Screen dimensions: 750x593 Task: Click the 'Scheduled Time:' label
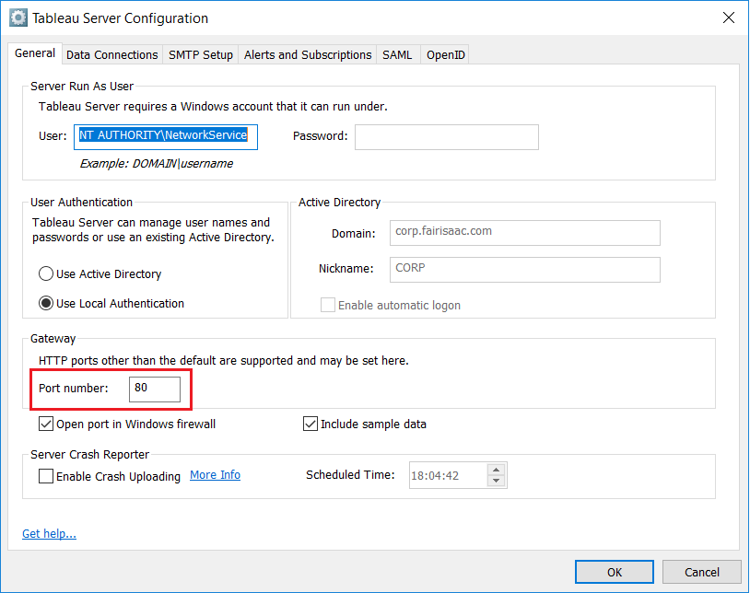pos(351,474)
